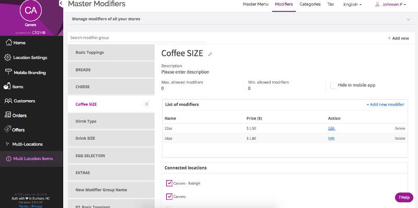This screenshot has width=418, height=208.
Task: Select Mobile Branding paint roller icon
Action: click(8, 72)
